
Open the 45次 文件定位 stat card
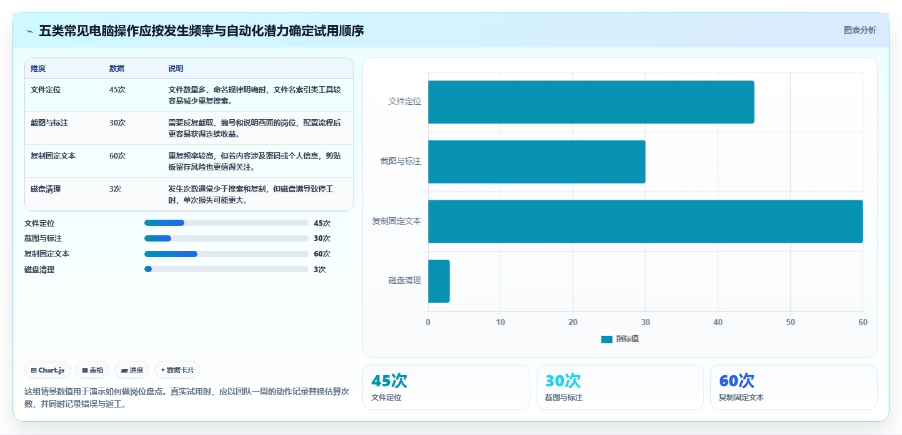click(446, 387)
